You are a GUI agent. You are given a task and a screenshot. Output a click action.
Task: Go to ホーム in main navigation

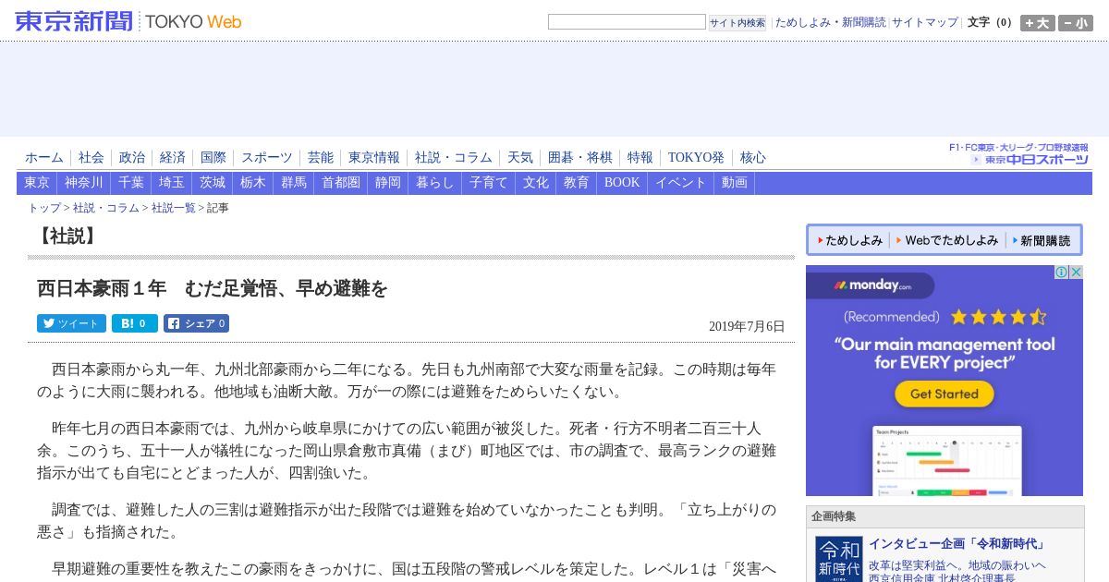[44, 158]
